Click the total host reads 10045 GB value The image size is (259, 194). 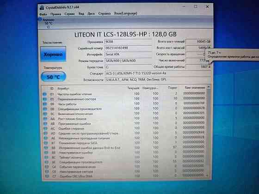198,42
